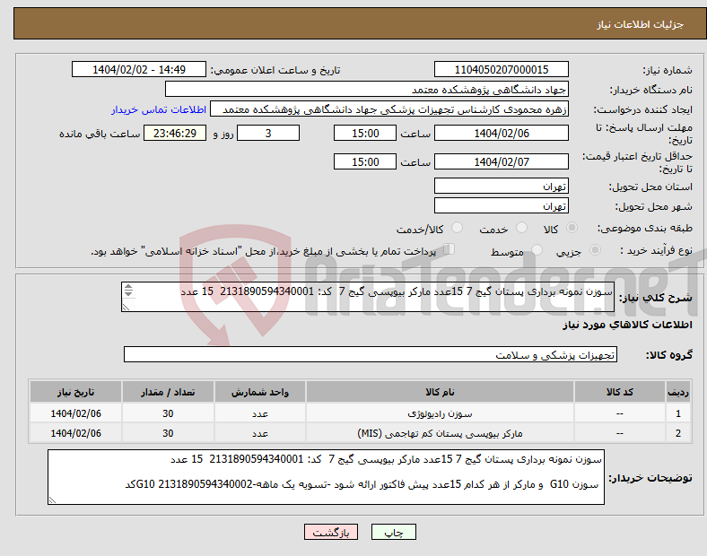Click the کد کالا column header
Screen dimensions: 707x556
pos(620,392)
